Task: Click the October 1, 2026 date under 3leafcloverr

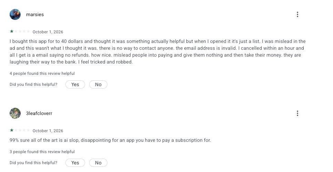Action: 48,131
